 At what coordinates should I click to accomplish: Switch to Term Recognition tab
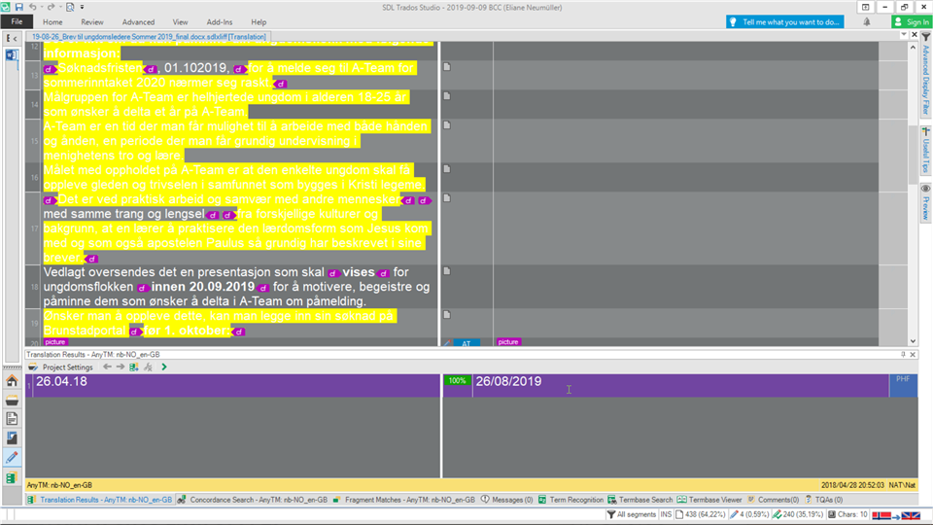pos(570,500)
